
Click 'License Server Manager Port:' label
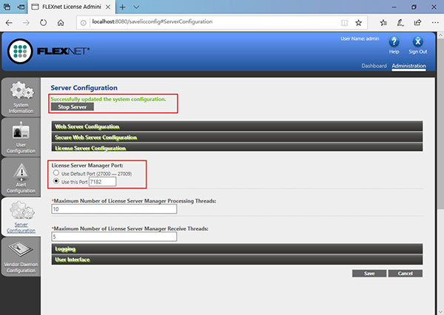click(87, 166)
